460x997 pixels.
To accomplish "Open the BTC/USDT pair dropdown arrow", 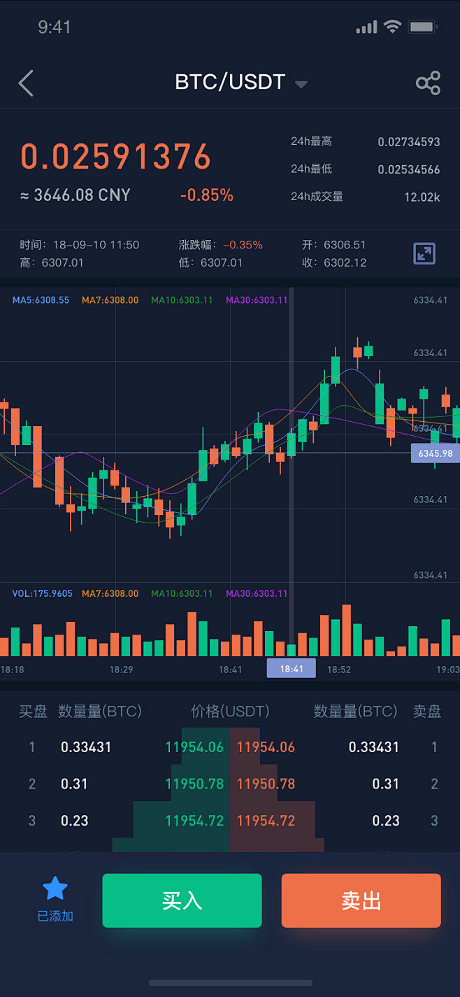I will 301,84.
